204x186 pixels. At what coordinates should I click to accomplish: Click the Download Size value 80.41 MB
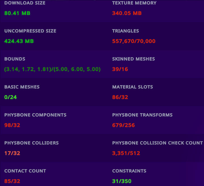[17, 13]
